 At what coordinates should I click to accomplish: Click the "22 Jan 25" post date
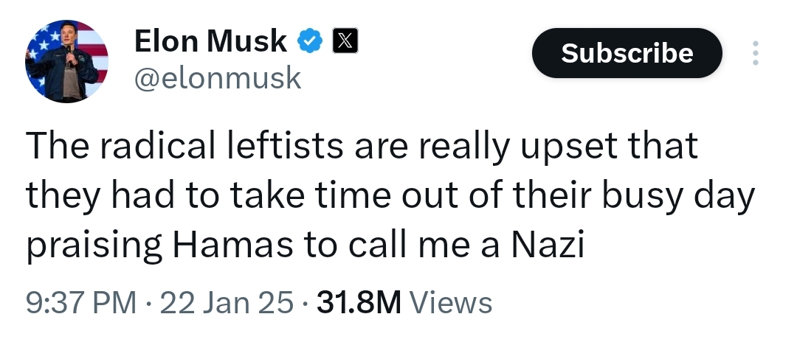tap(226, 302)
